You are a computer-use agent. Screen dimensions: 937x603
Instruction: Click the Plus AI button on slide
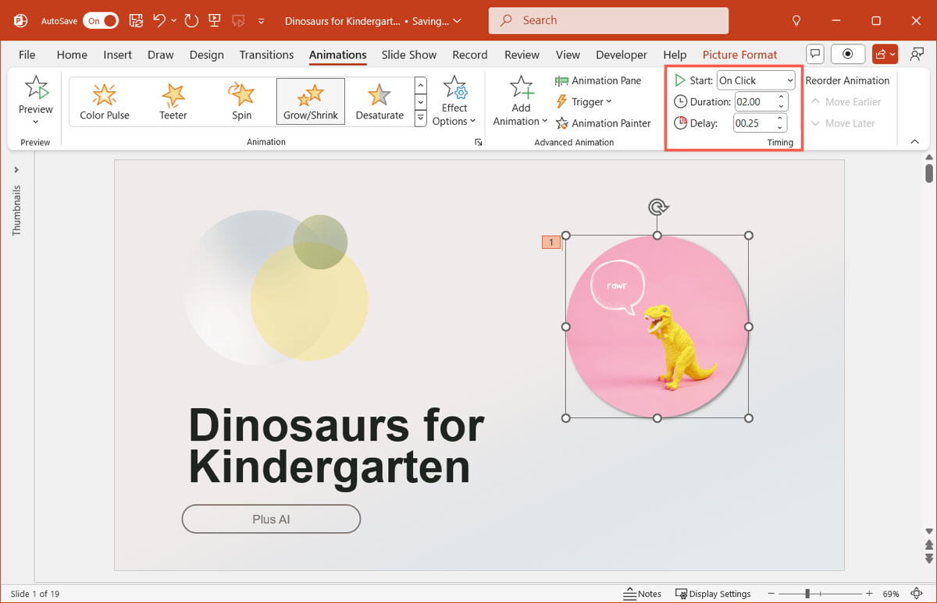271,519
